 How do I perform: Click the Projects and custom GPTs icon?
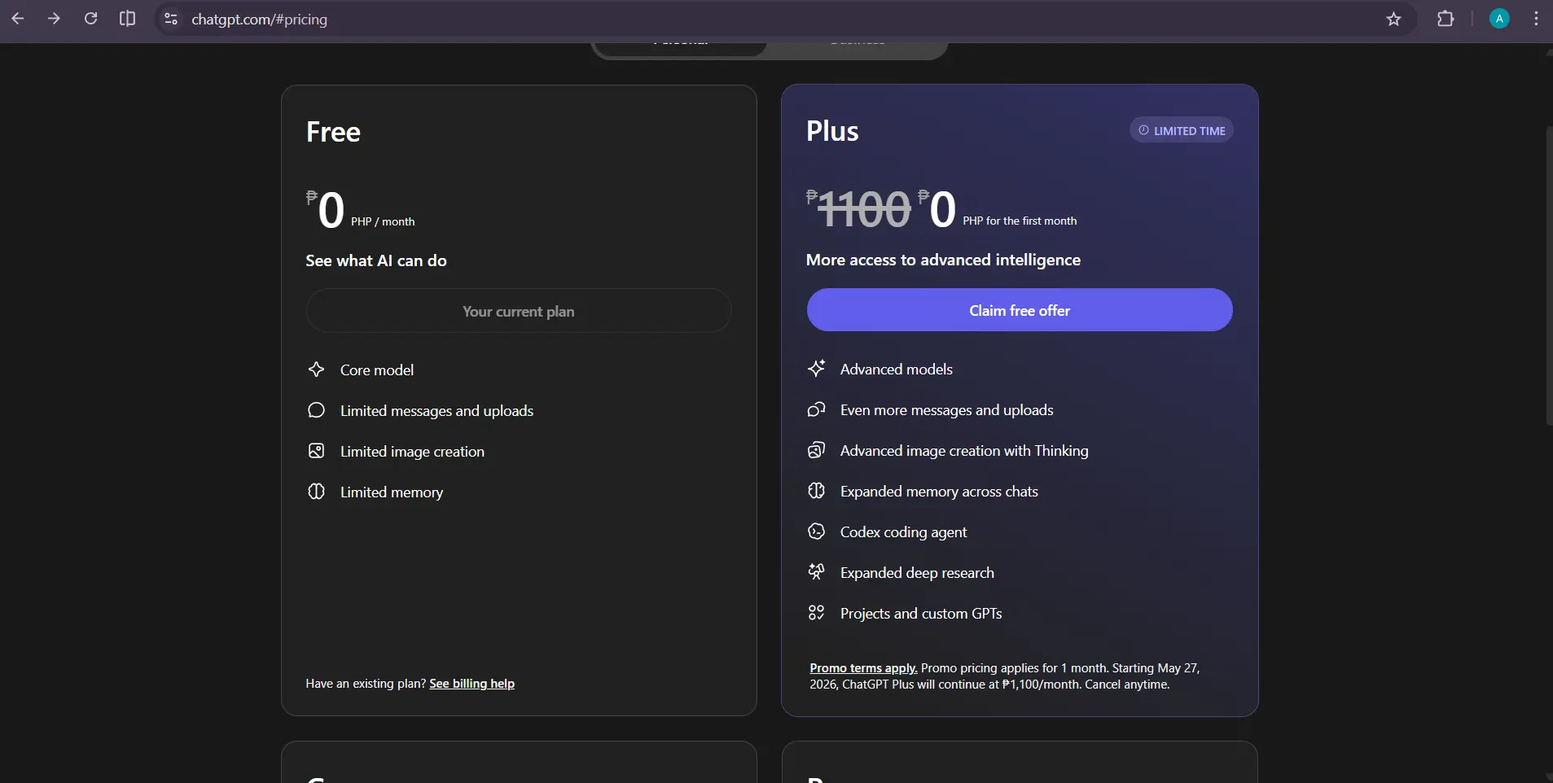816,613
